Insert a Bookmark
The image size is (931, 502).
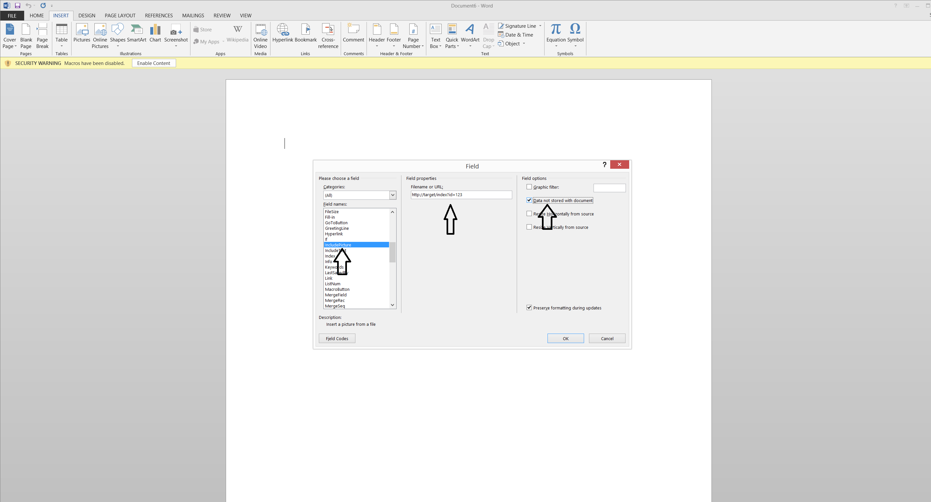pyautogui.click(x=306, y=33)
